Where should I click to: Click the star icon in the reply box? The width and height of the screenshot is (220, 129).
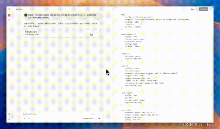pos(93,114)
